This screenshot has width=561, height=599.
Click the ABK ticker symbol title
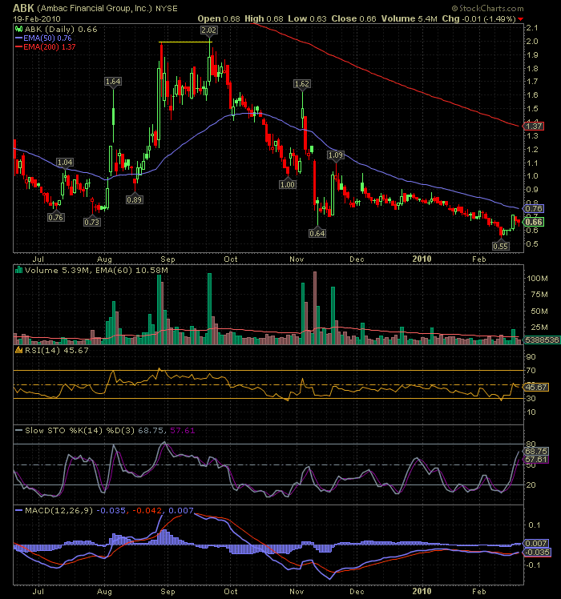23,8
